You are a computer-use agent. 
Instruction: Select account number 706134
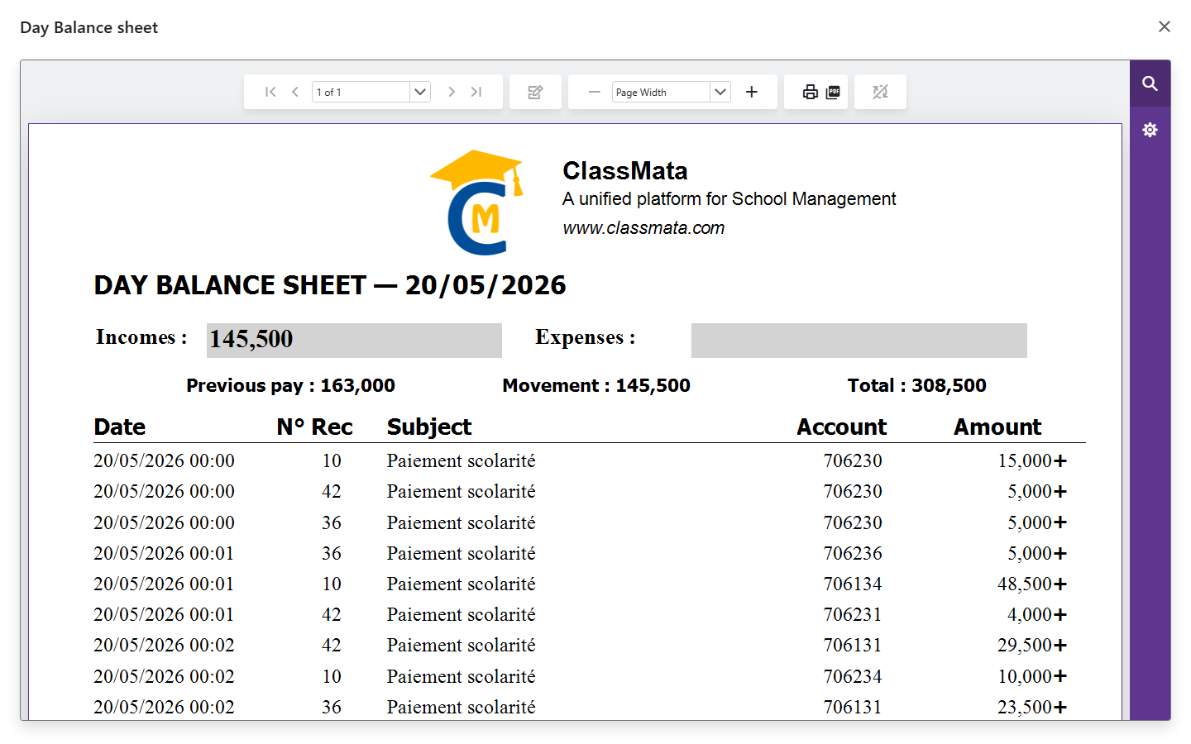pyautogui.click(x=853, y=584)
